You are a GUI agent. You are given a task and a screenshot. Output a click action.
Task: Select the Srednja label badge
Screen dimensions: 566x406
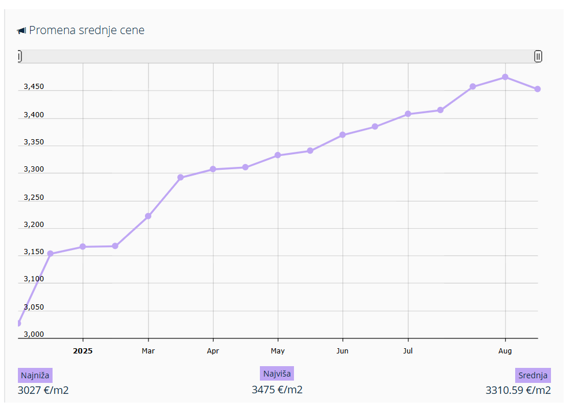(533, 375)
